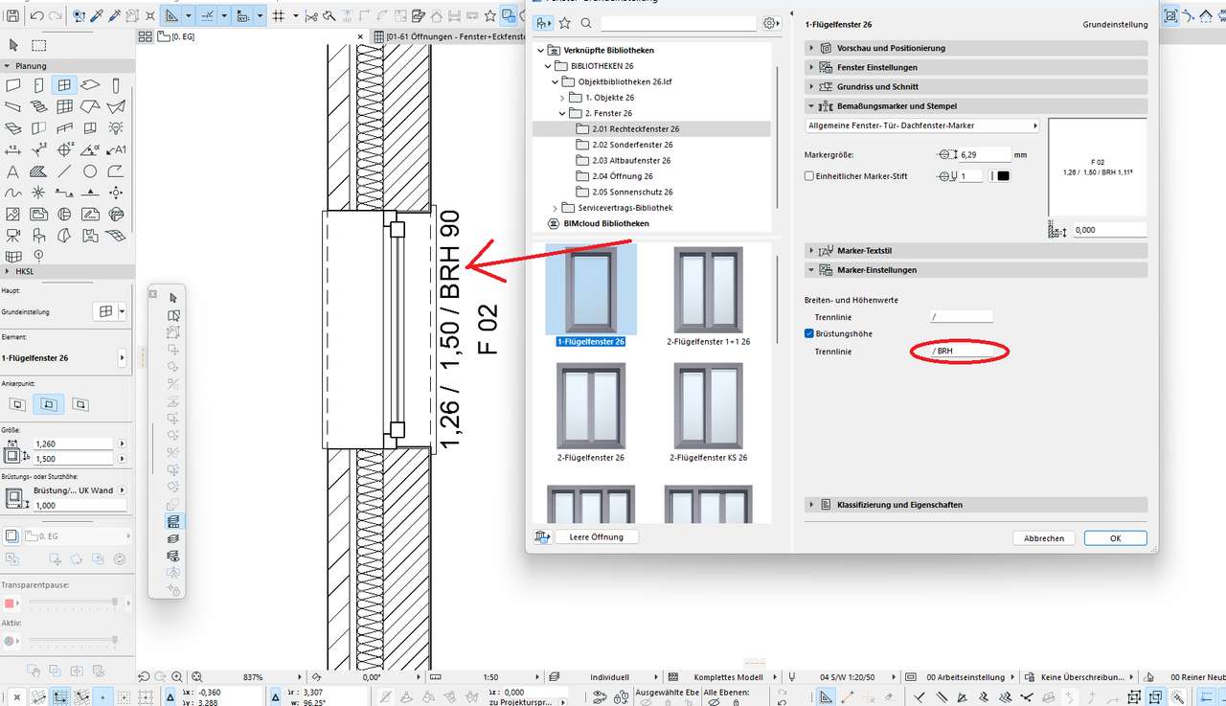1226x706 pixels.
Task: Click the scissors trim icon
Action: [313, 16]
